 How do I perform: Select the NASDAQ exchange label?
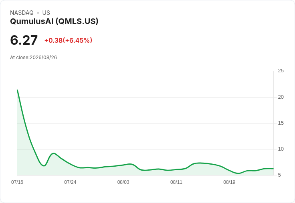(22, 13)
